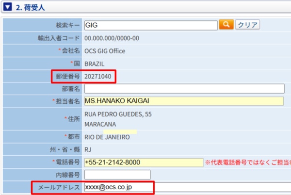The width and height of the screenshot is (291, 195).
Task: Click the 輸出入者コード value 00.000.000/0000-00
Action: coord(112,38)
